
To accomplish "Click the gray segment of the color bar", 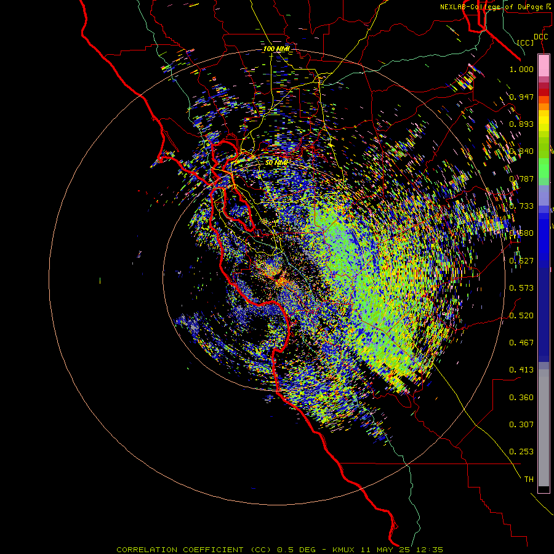I will click(544, 428).
